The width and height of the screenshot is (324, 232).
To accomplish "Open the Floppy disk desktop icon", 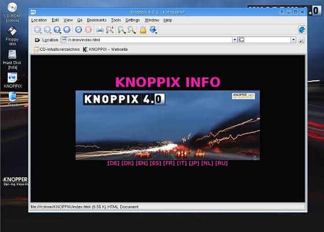I will pos(12,36).
